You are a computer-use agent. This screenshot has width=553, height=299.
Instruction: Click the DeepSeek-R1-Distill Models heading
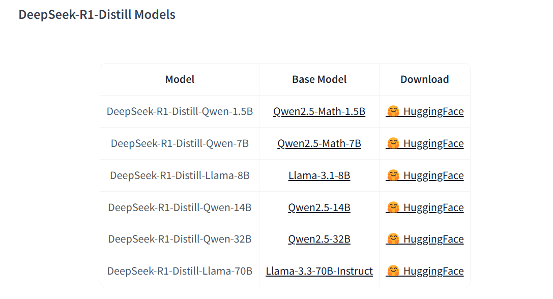(x=97, y=15)
